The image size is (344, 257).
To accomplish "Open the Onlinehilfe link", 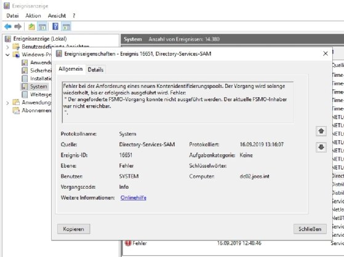I will pyautogui.click(x=134, y=197).
